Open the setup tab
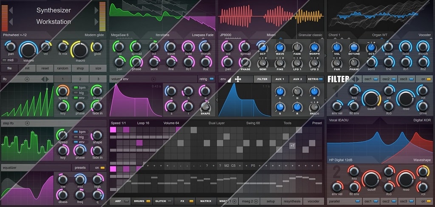Viewport: 435px width, 207px height. (x=271, y=201)
